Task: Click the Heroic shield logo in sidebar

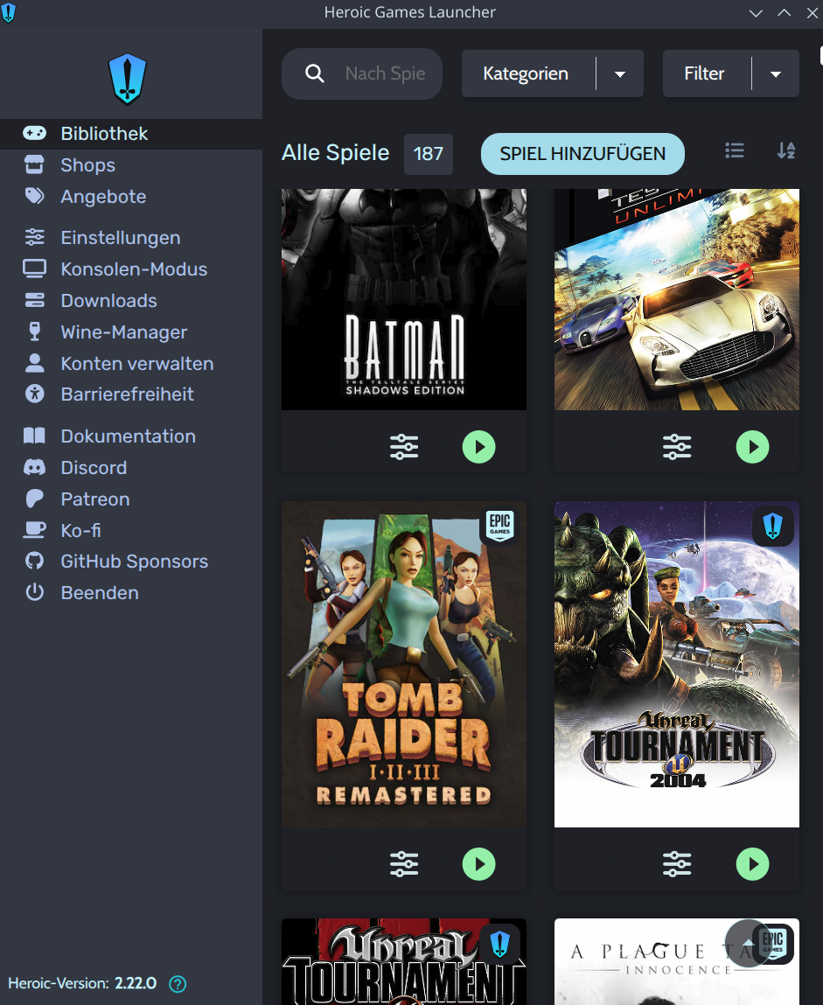Action: tap(128, 79)
